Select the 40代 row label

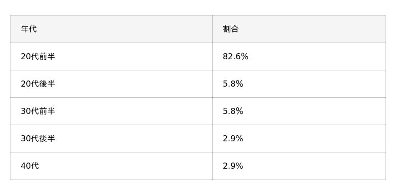coord(30,166)
